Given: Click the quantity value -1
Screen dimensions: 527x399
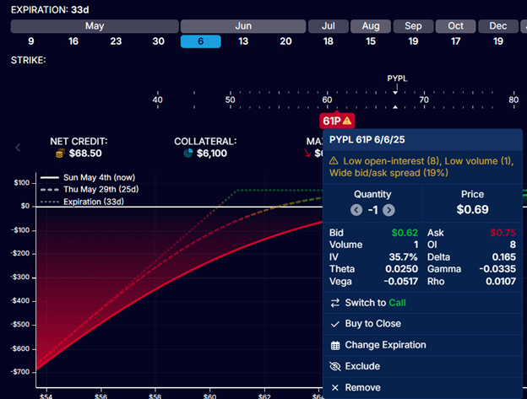Looking at the screenshot, I should tap(372, 210).
